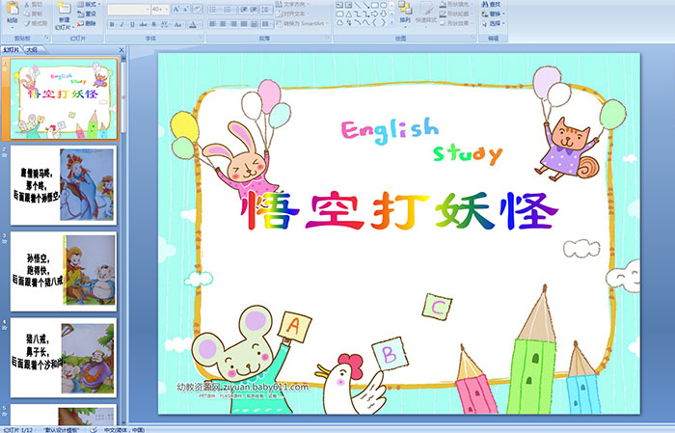Click the Cut (剪切) scissors button
675x433 pixels.
(34, 4)
